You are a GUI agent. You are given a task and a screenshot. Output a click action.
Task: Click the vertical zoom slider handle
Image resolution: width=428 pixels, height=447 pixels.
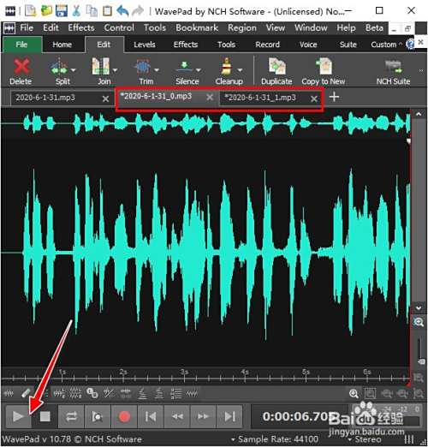pos(421,361)
